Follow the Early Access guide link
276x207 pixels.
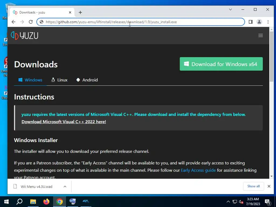tap(198, 170)
